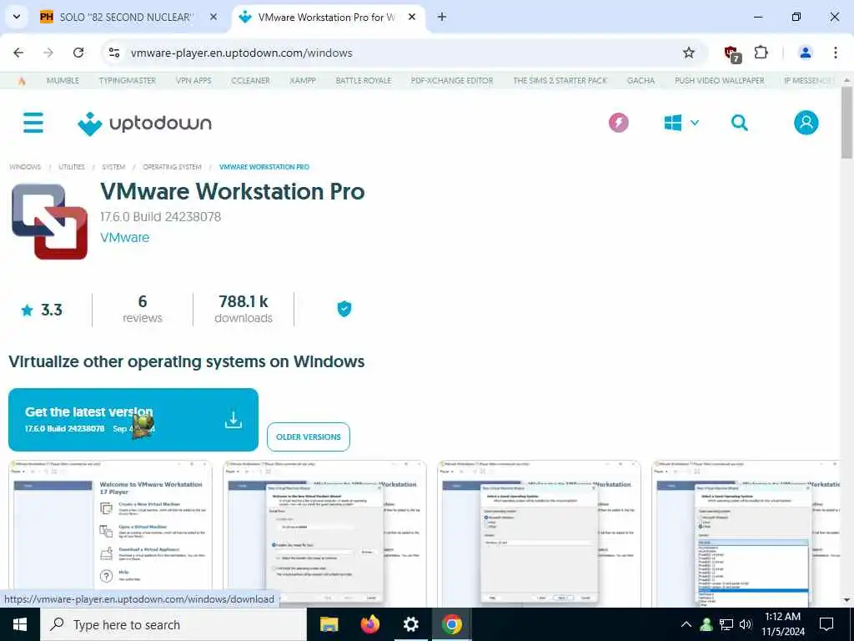
Task: Open the MUMBLE top link
Action: (63, 81)
